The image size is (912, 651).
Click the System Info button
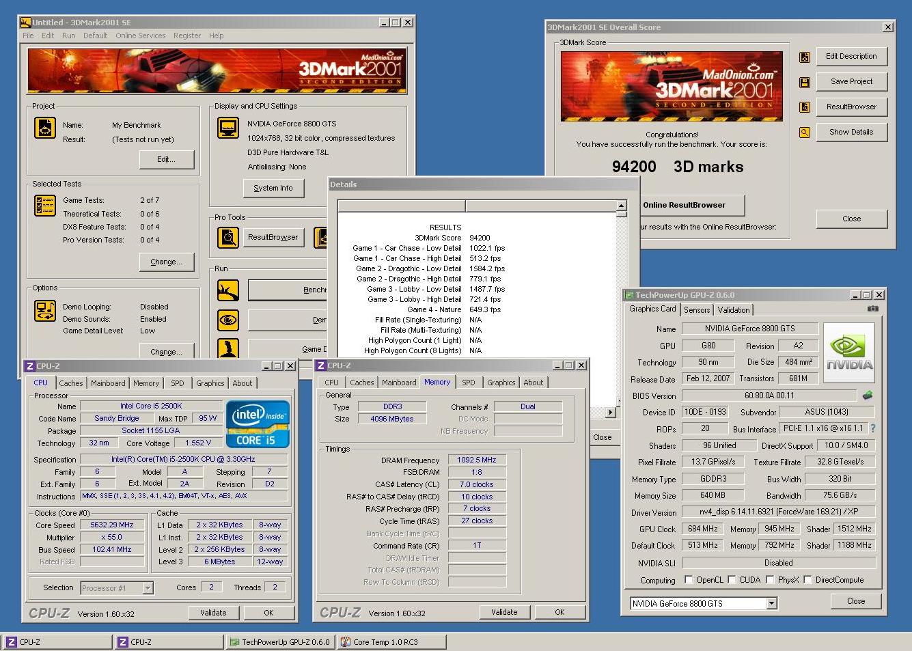[x=273, y=189]
